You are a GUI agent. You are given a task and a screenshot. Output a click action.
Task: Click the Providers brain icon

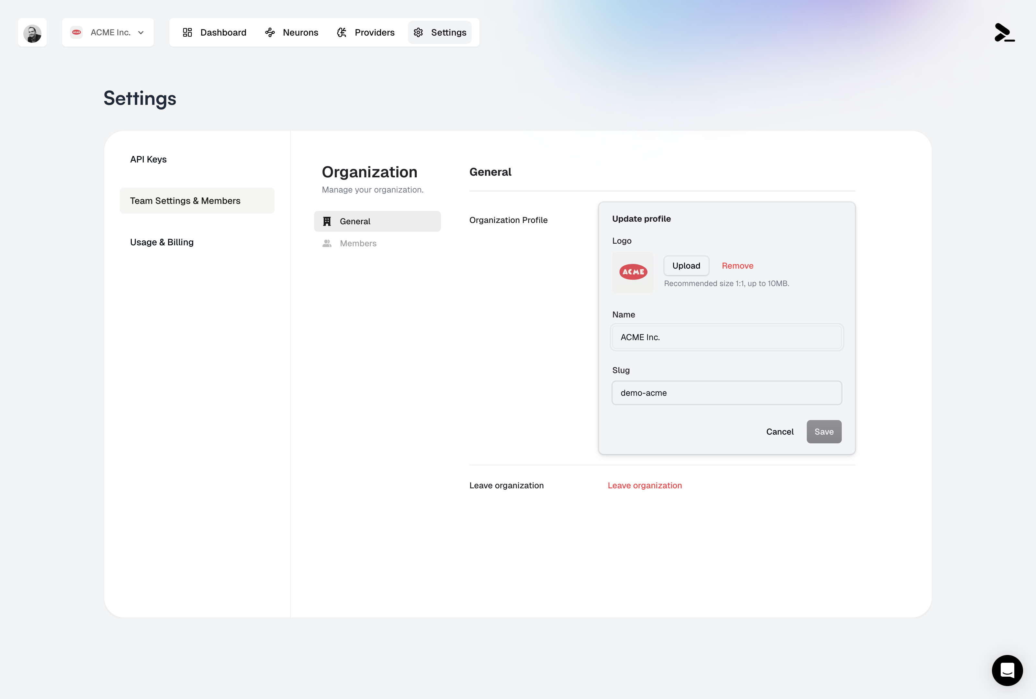[342, 32]
